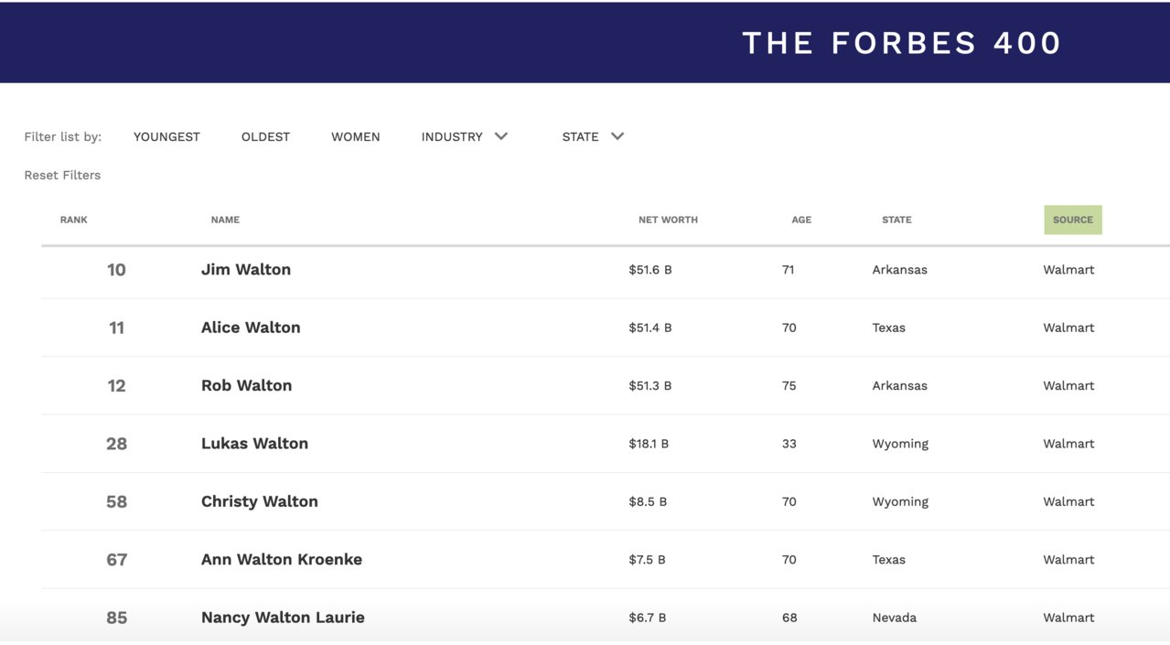Viewport: 1170px width, 645px height.
Task: Sort by the highlighted SOURCE column header
Action: (x=1073, y=220)
